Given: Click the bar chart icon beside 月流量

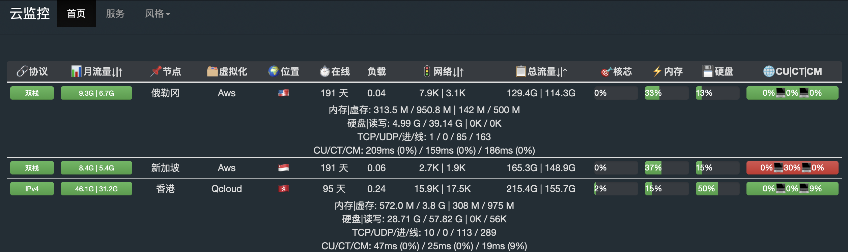Looking at the screenshot, I should (x=76, y=71).
